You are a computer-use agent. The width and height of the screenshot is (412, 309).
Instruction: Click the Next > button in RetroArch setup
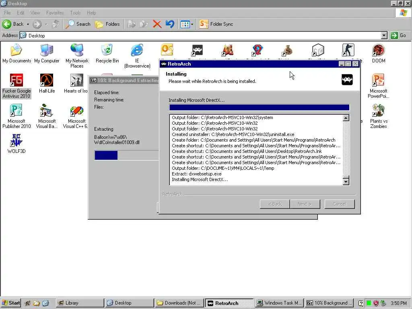pyautogui.click(x=305, y=204)
